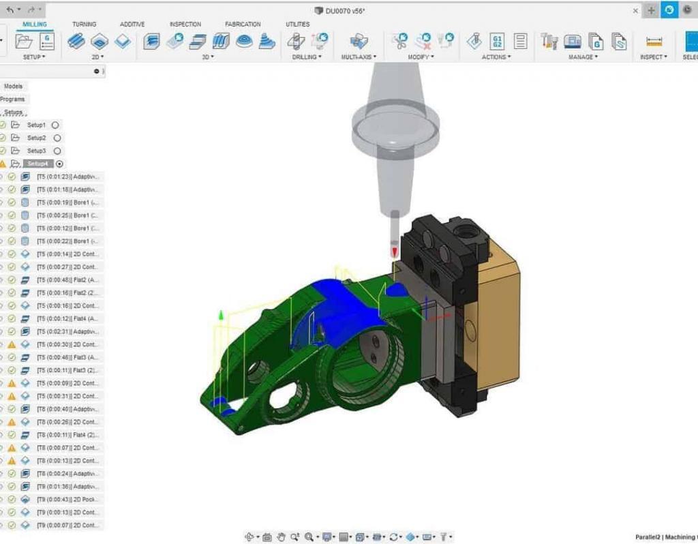698x544 pixels.
Task: Open the 3D dropdown menu
Action: 207,57
